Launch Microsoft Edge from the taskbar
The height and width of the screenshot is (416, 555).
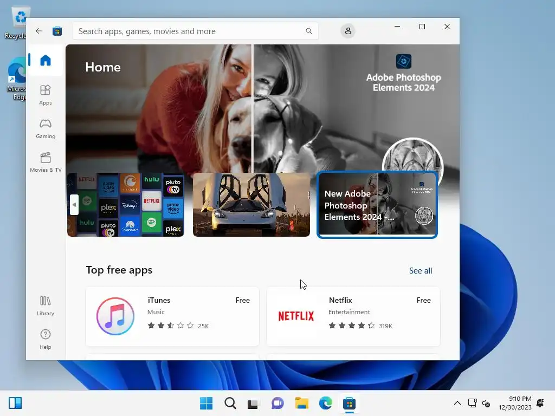(325, 403)
